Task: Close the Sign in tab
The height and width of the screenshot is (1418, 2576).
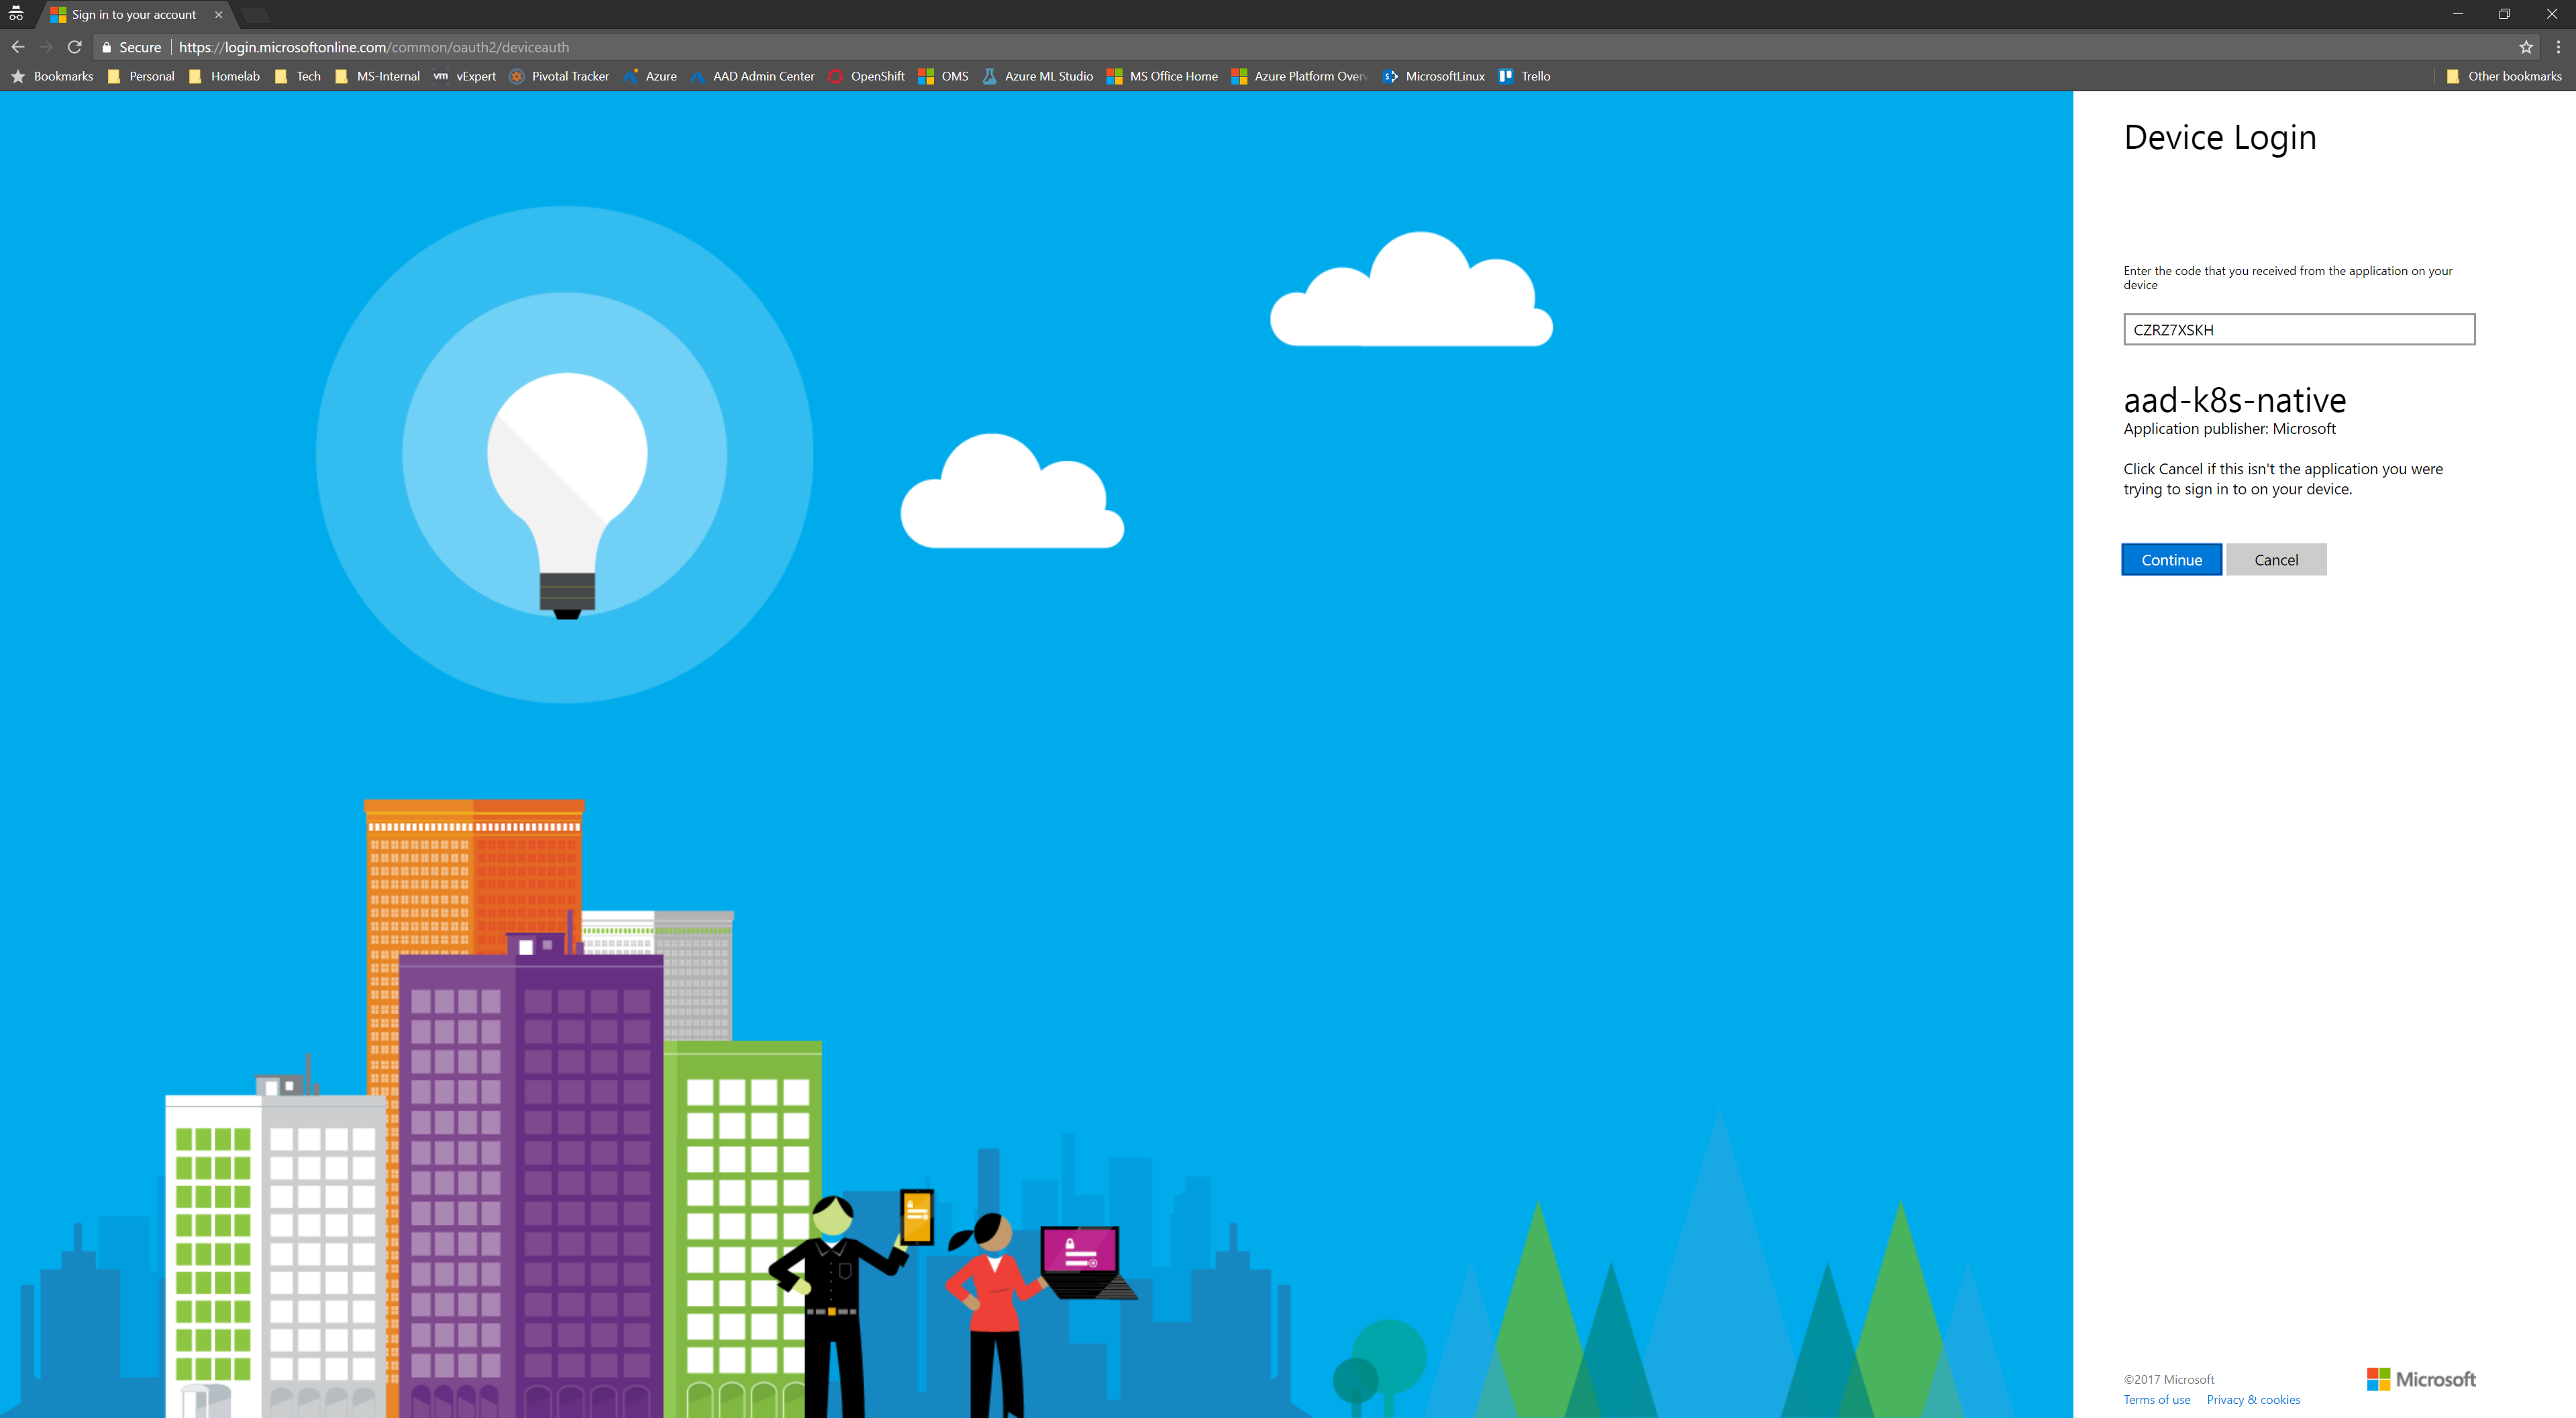Action: (218, 15)
